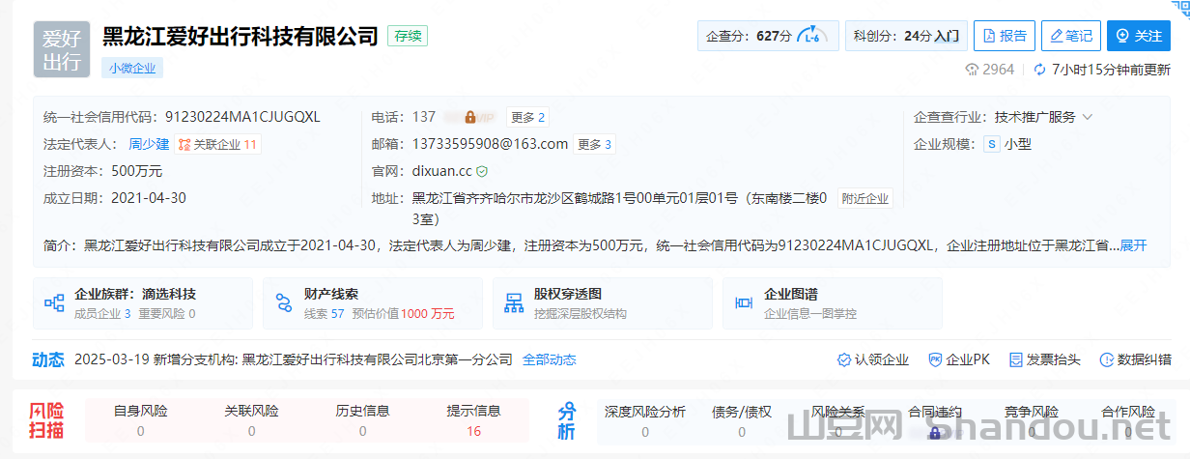Screen dimensions: 1190x459
Task: Click the 财产线索 clue icon
Action: (284, 303)
